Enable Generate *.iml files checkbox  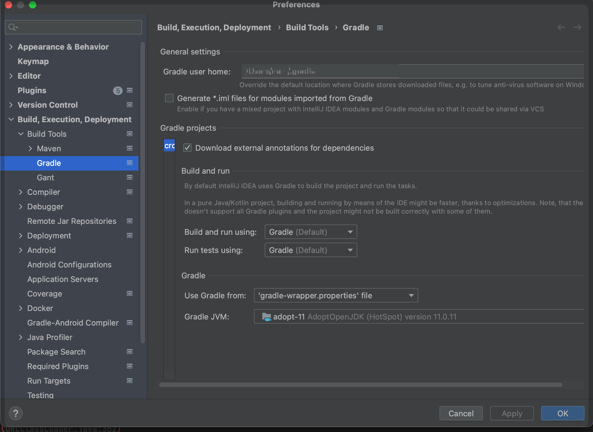pyautogui.click(x=169, y=98)
